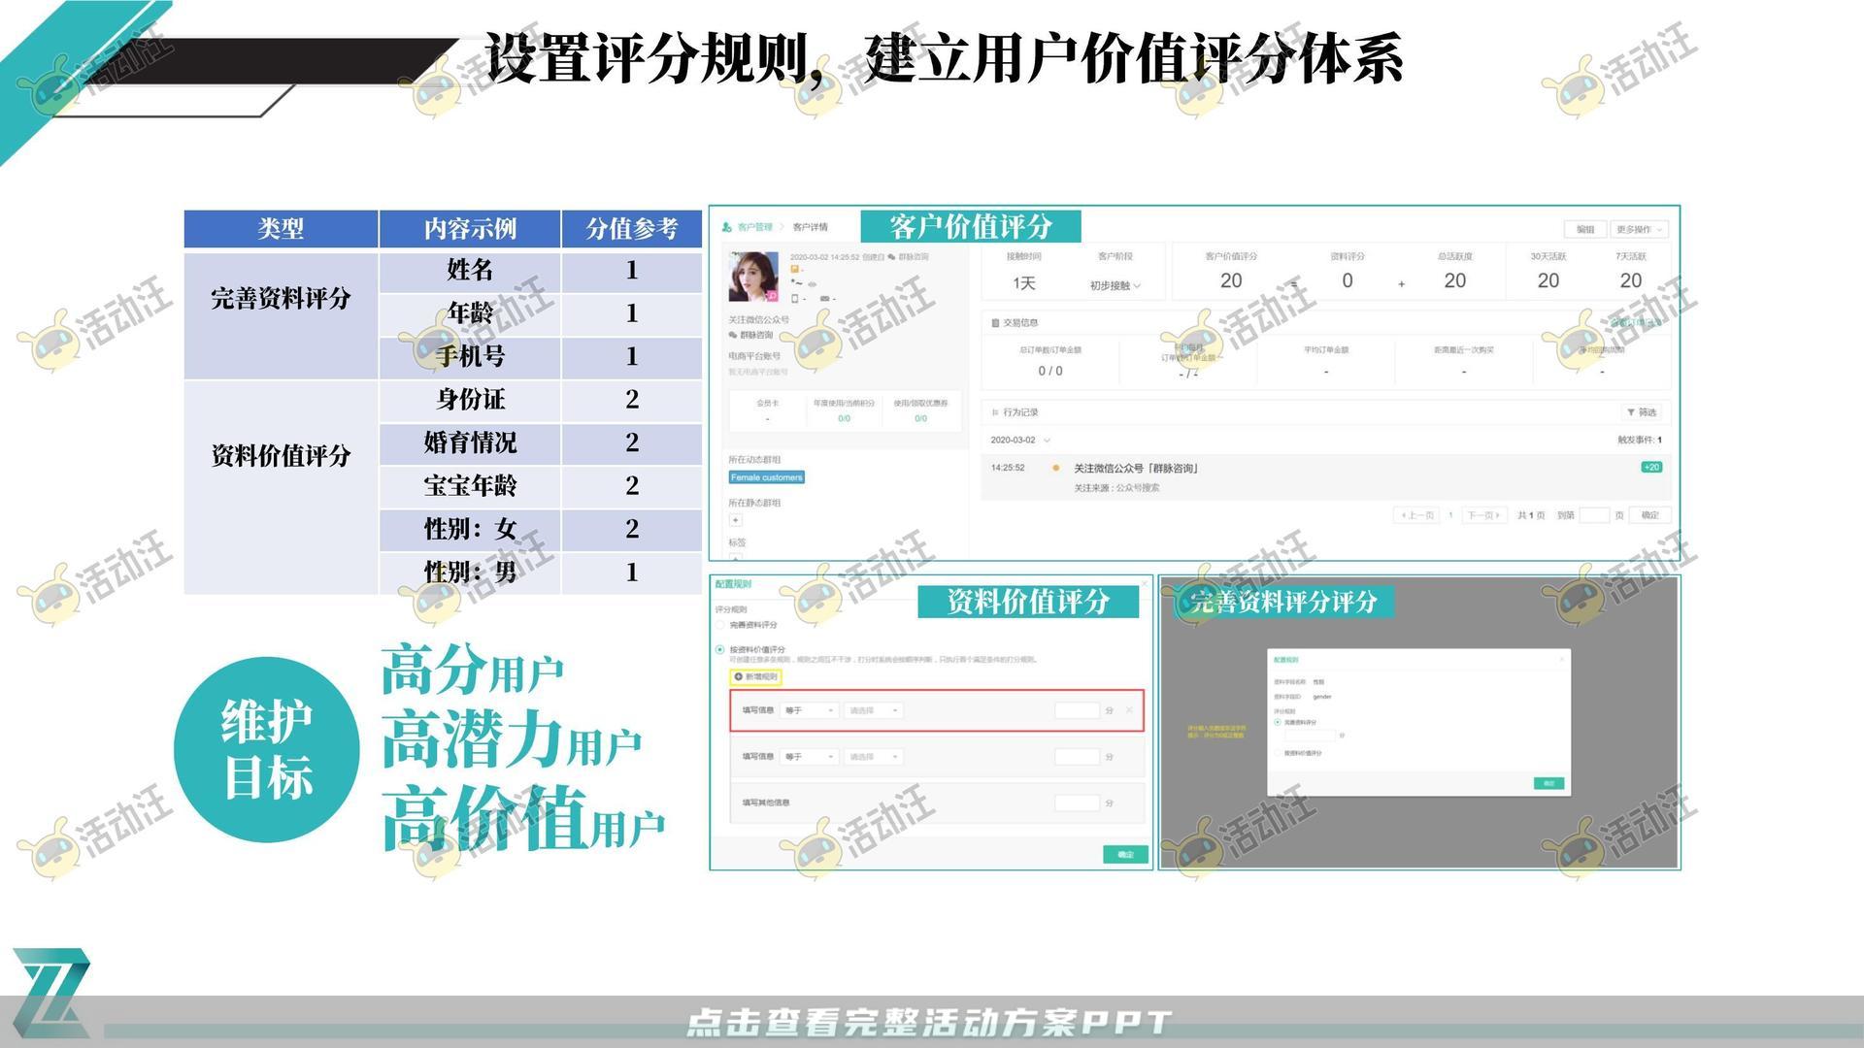Click the 交易信息 section icon
This screenshot has height=1048, width=1864.
(x=995, y=323)
